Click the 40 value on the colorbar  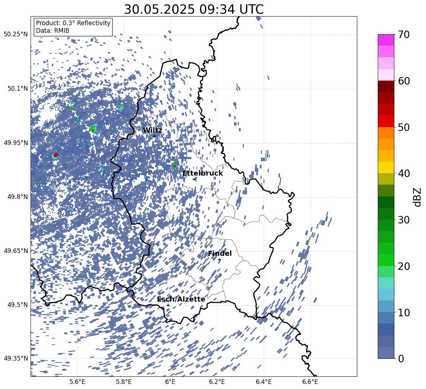click(x=404, y=173)
